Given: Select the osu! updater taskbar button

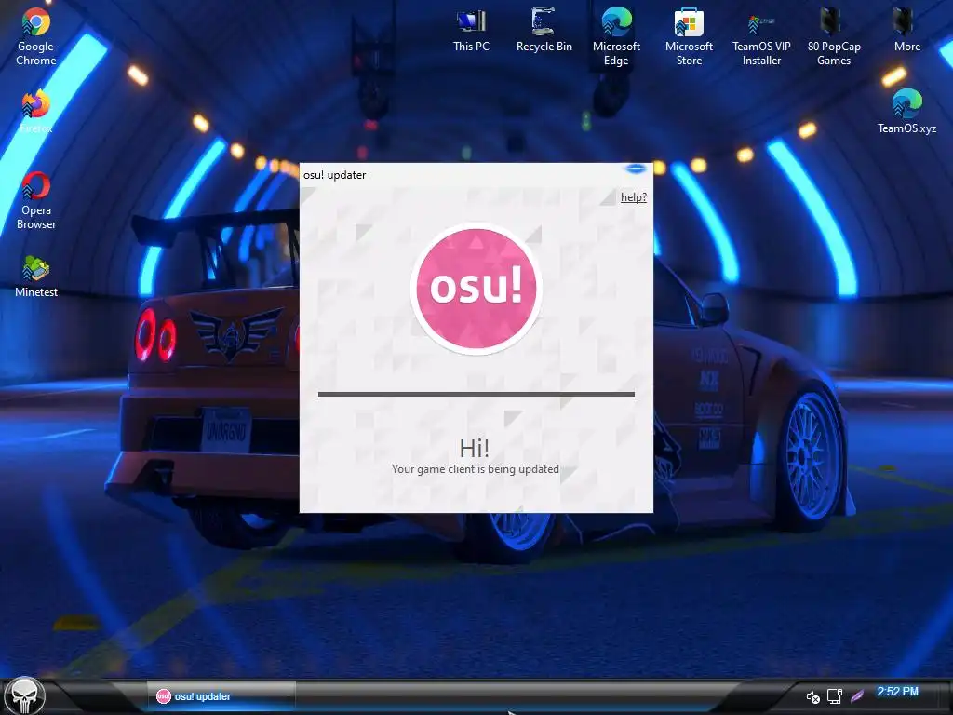Looking at the screenshot, I should click(x=221, y=696).
